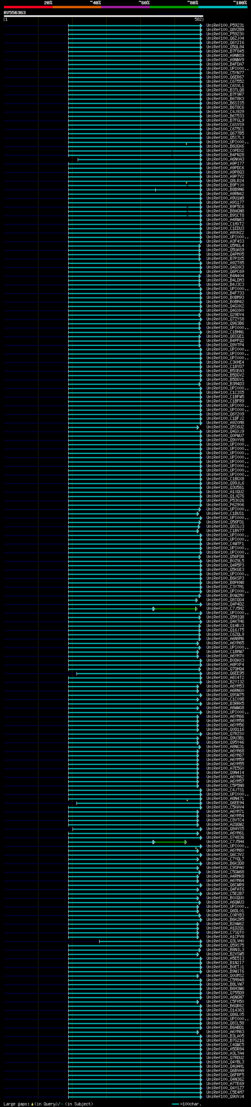Open hit UniRef100_B6K3D8
Viewport: 251px width, 1107px height.
pos(225,864)
